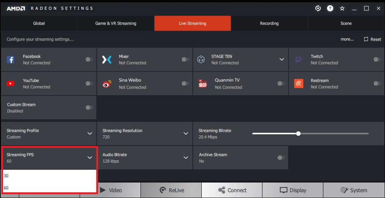Viewport: 385px width, 198px height.
Task: Click the Streaming Bitrate slider handle
Action: click(x=298, y=134)
